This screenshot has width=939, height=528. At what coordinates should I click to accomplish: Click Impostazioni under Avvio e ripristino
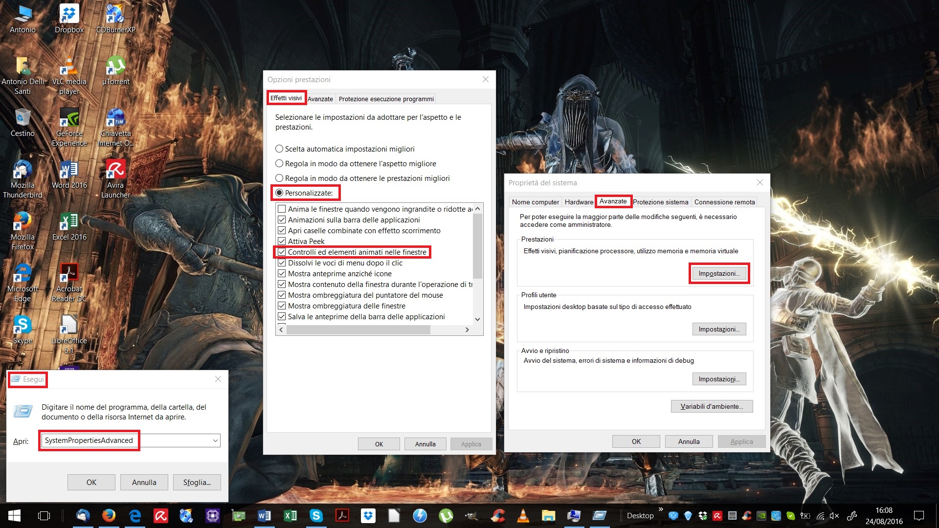pyautogui.click(x=719, y=379)
